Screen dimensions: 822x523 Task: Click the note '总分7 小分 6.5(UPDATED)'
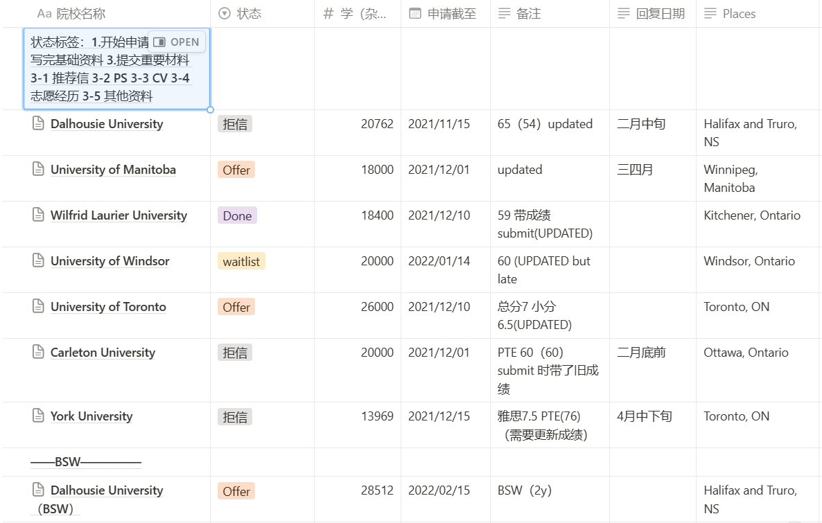click(535, 315)
